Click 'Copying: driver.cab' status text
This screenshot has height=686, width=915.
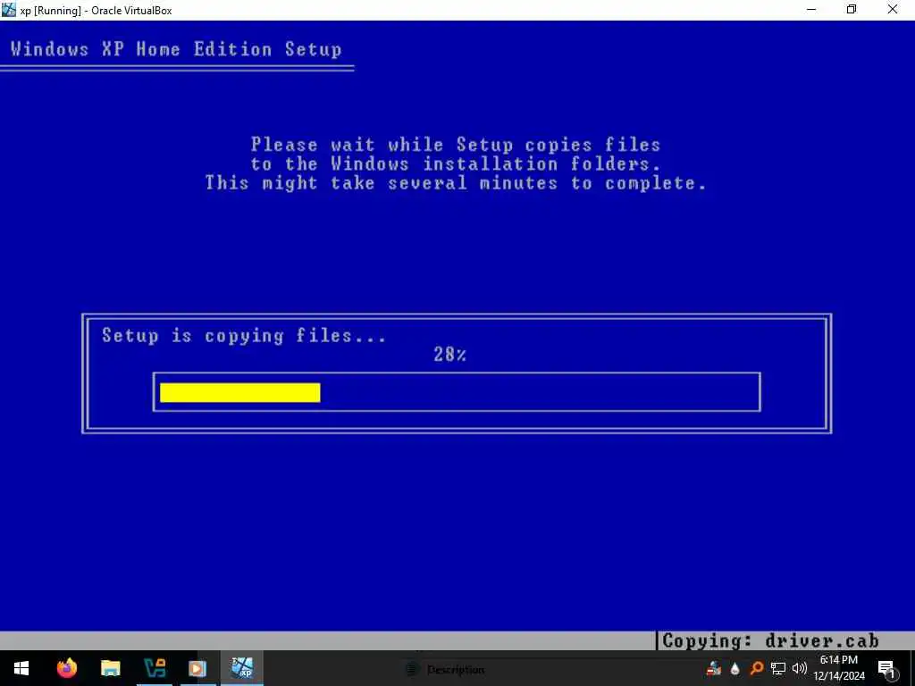(770, 640)
